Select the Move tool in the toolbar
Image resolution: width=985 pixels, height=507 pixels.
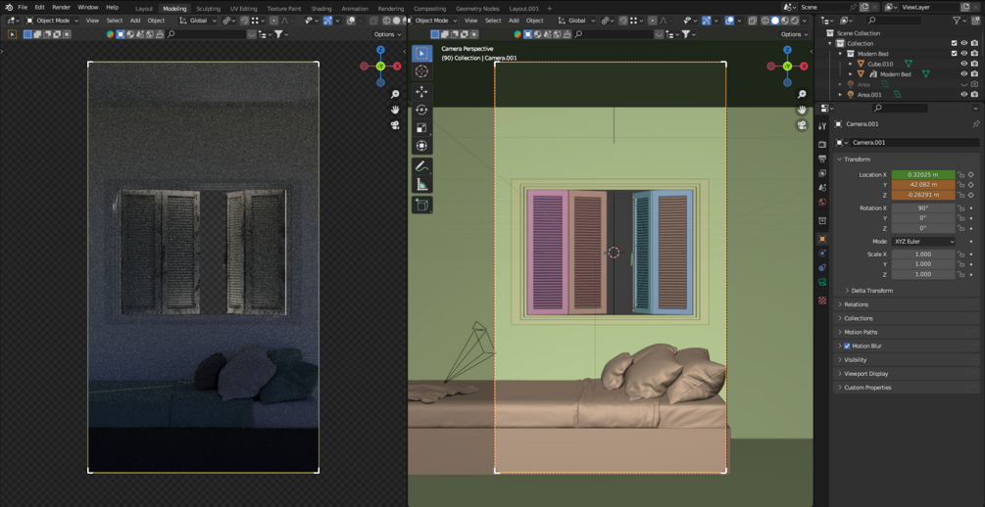click(421, 92)
